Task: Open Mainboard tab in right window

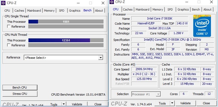Action: click(142, 9)
